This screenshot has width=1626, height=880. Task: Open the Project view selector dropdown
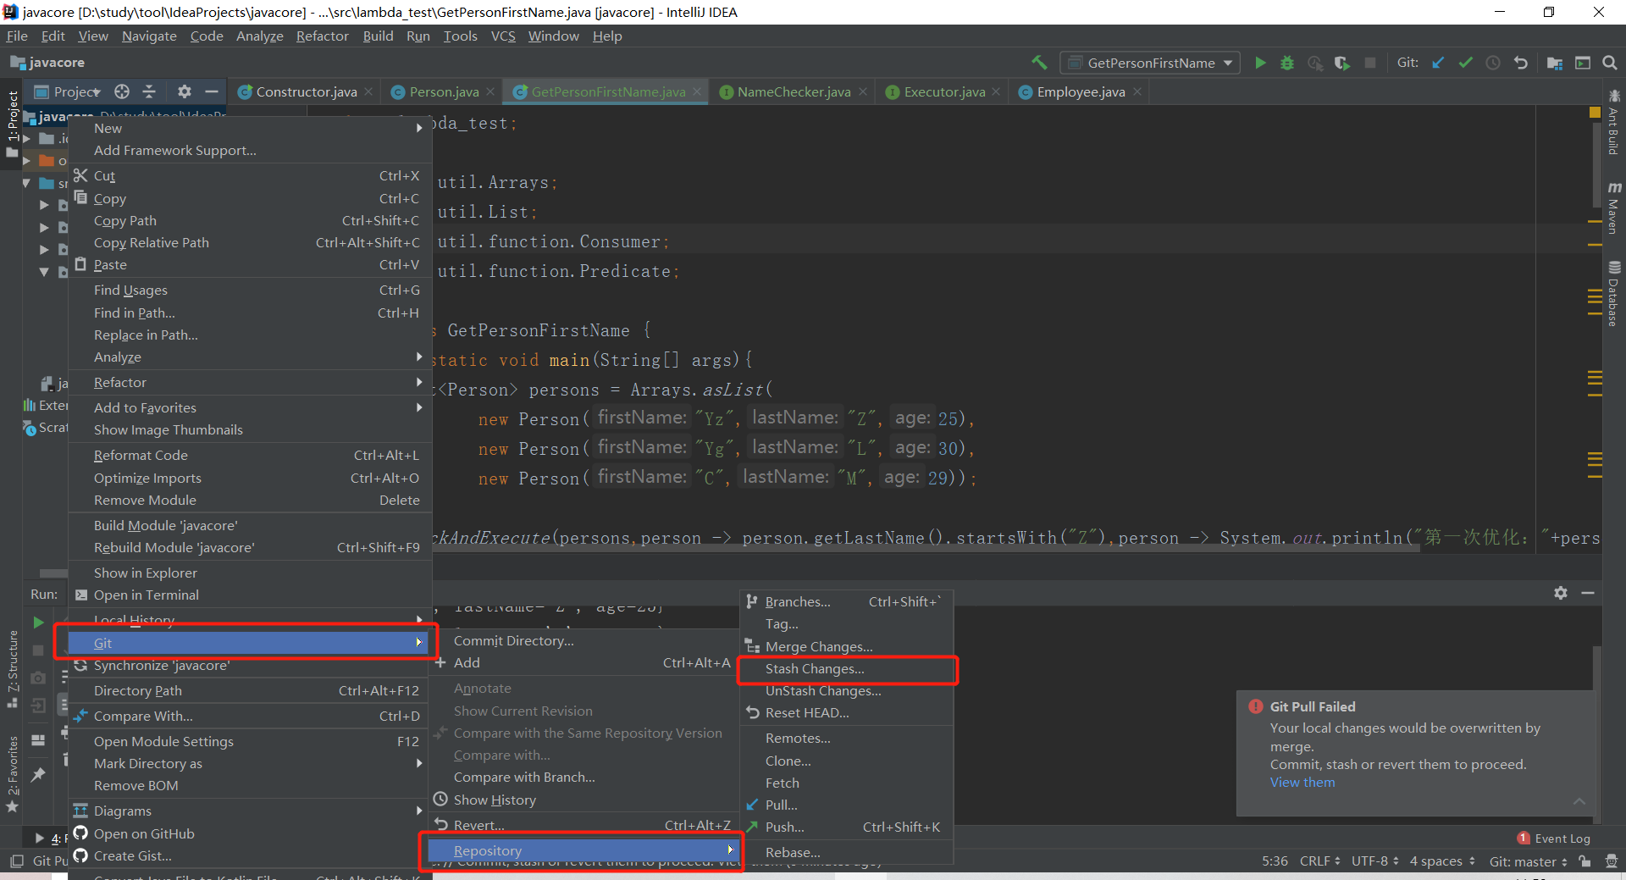(x=68, y=91)
